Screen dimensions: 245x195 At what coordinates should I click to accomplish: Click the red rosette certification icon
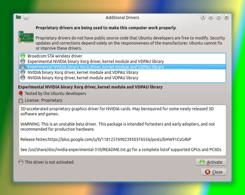coord(21,93)
